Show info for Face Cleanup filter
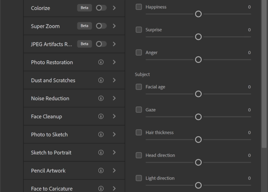268x192 pixels. coord(101,117)
